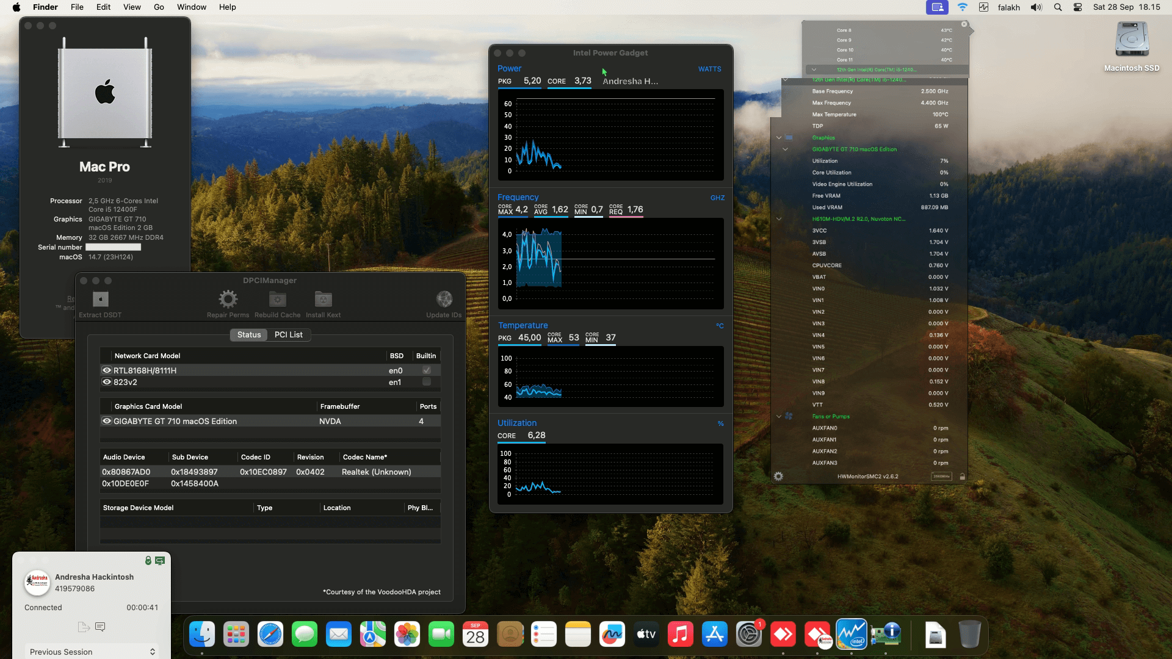This screenshot has width=1172, height=659.
Task: Click the 2600MHz frequency control in HWMonitor
Action: (940, 477)
